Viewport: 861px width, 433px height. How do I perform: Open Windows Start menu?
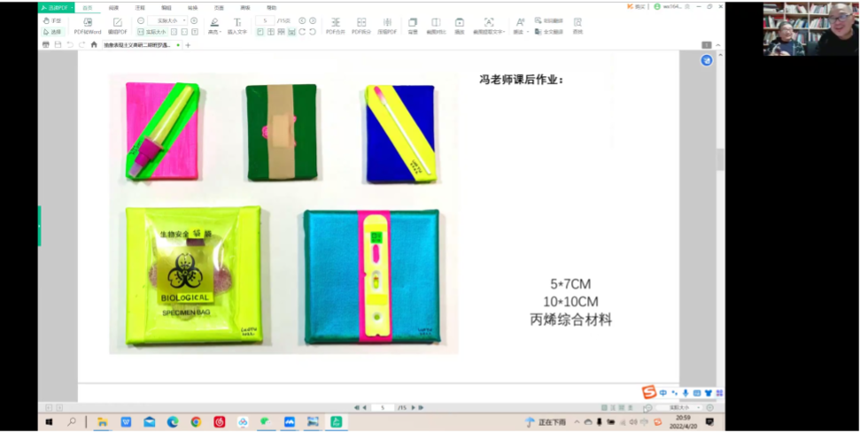(49, 422)
